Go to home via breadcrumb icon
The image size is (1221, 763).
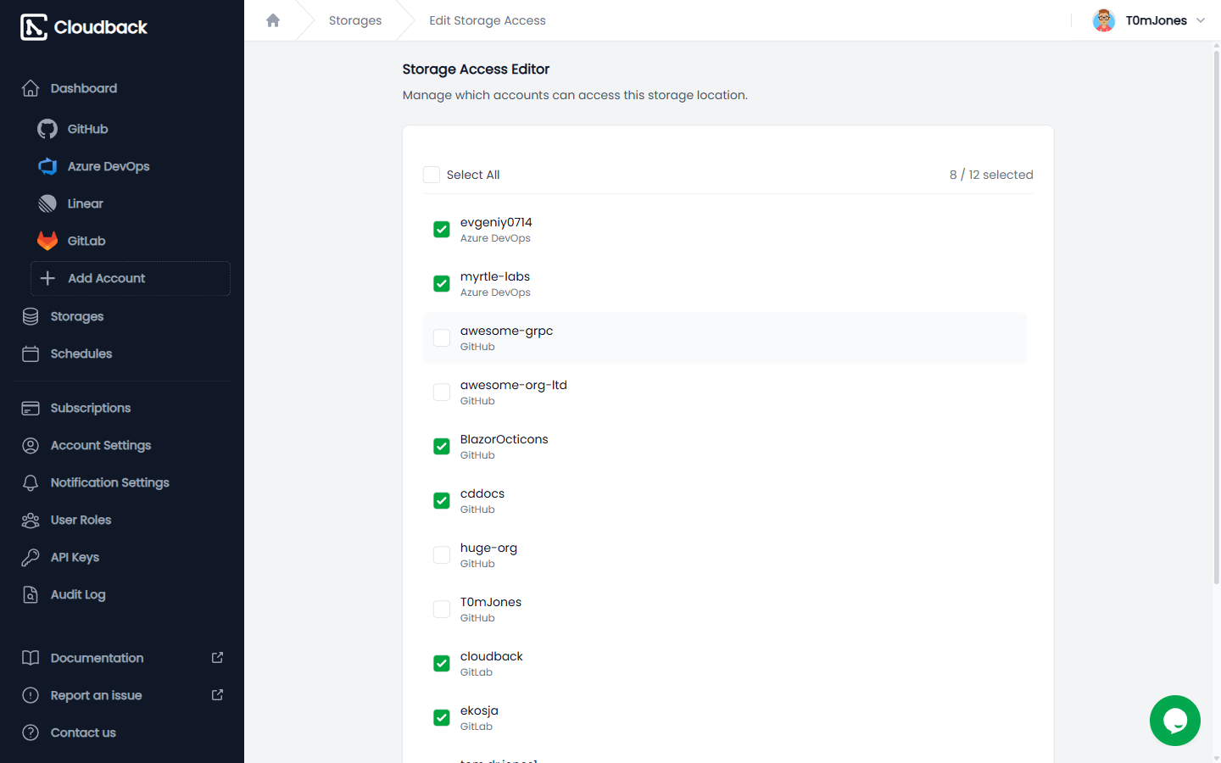pyautogui.click(x=273, y=20)
